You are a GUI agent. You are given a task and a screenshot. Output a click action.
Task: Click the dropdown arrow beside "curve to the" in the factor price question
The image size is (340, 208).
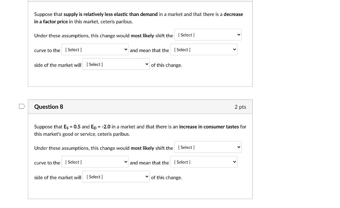click(x=126, y=49)
